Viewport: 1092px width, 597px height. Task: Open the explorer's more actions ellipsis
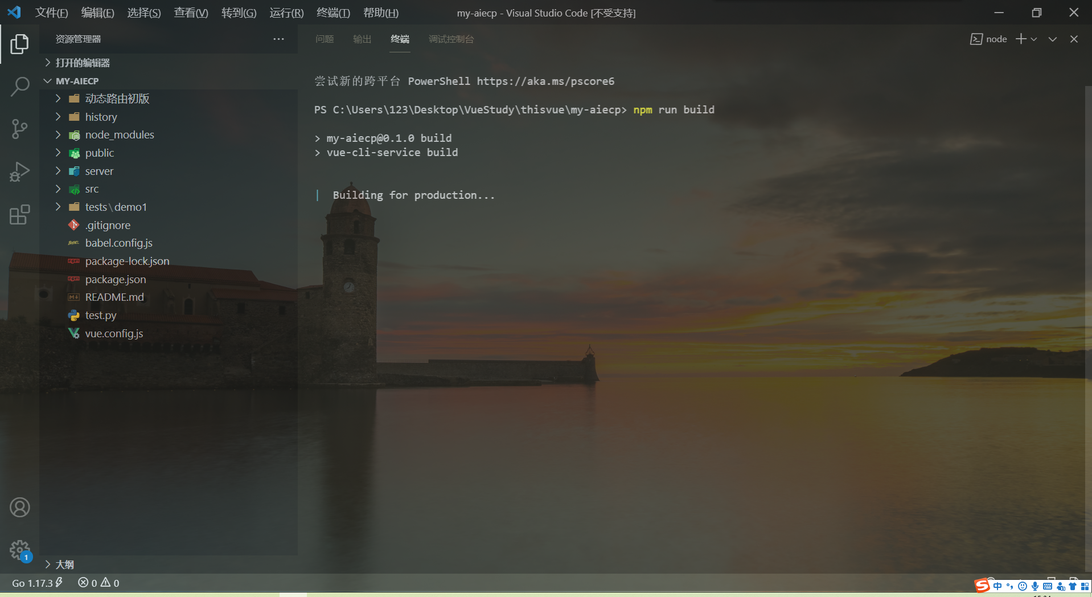point(278,39)
